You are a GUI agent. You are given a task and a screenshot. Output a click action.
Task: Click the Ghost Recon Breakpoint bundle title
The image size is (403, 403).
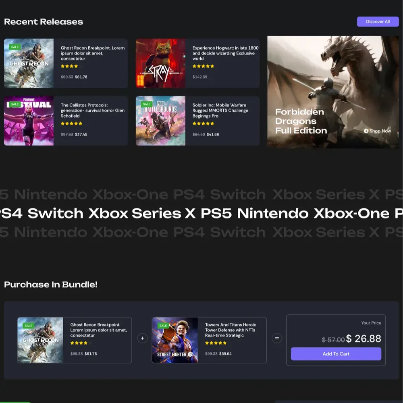[x=98, y=330]
